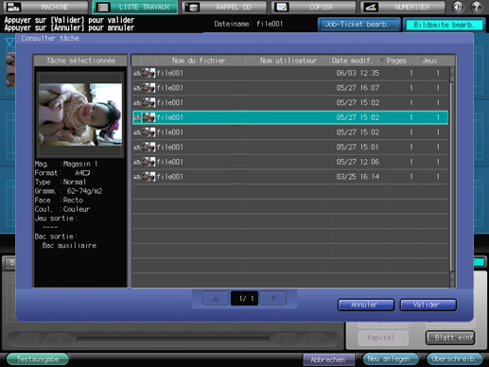The width and height of the screenshot is (489, 367).
Task: Go to previous page with up arrow
Action: pos(216,298)
